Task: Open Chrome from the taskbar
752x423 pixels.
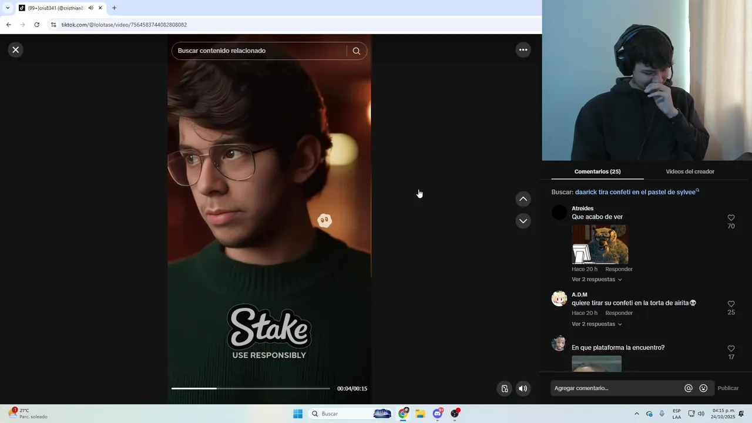Action: (403, 414)
